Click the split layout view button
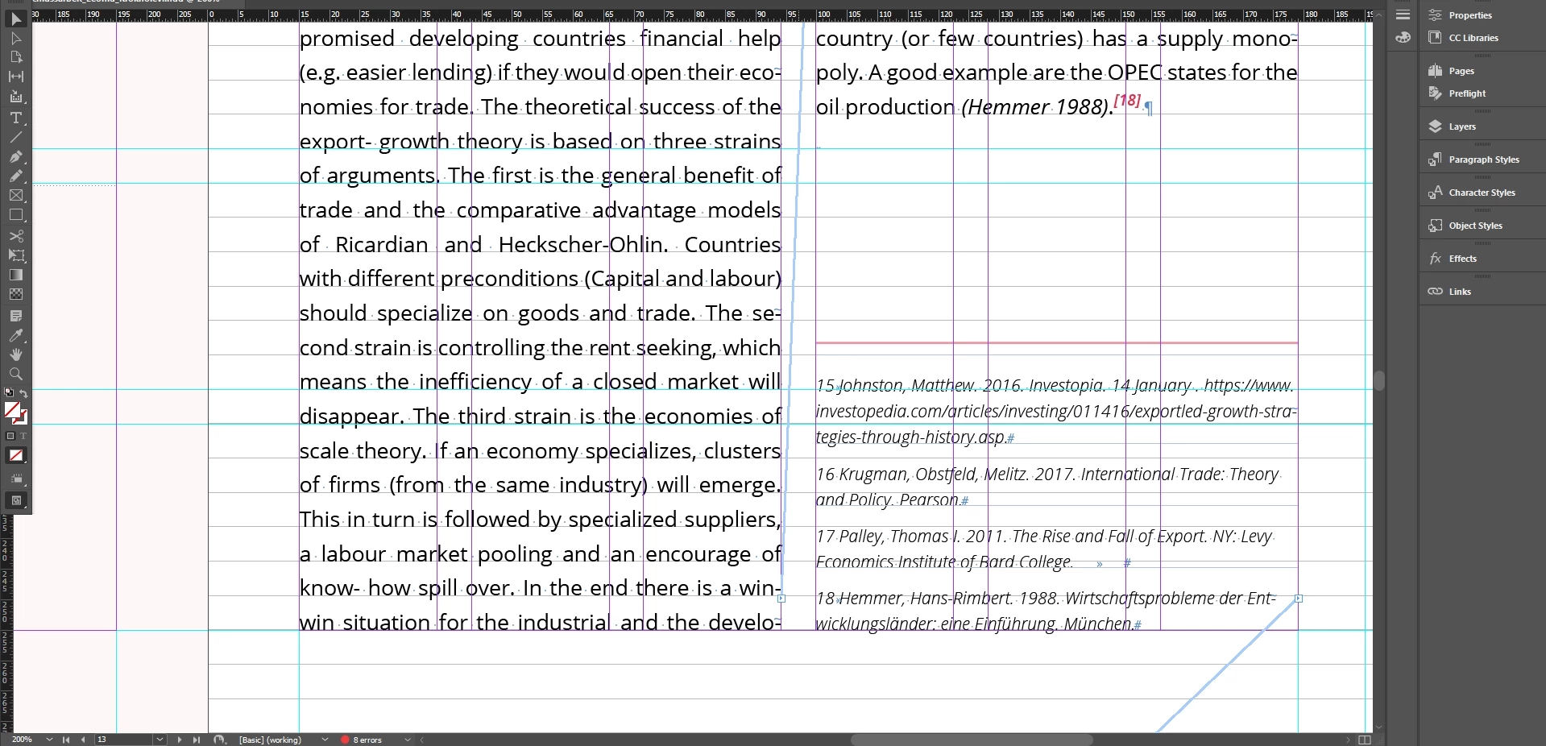Screen dimensions: 1546x746 pos(1365,740)
